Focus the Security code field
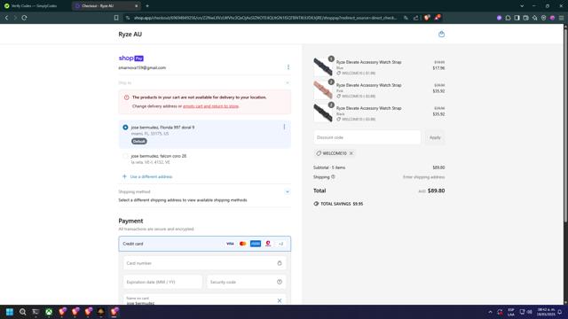 [x=247, y=282]
